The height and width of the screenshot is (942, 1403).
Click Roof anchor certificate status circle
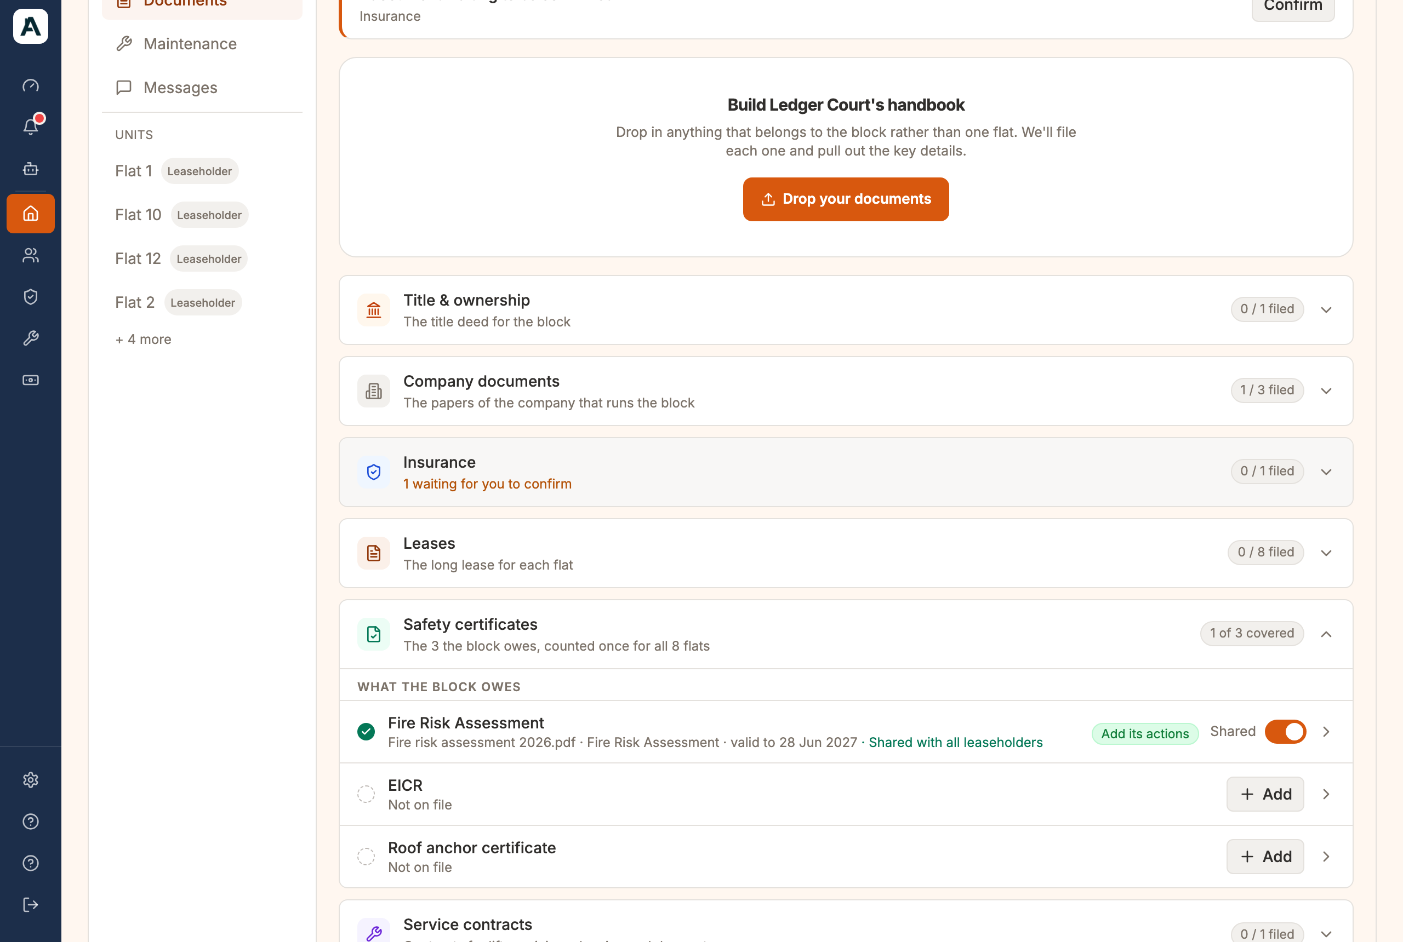pyautogui.click(x=366, y=857)
